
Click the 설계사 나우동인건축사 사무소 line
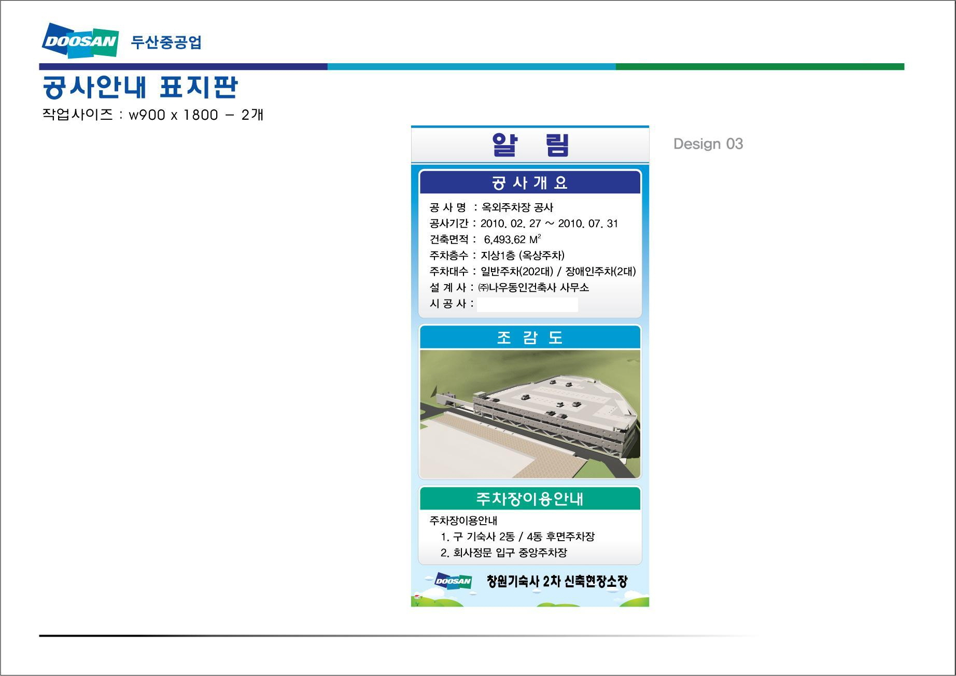click(509, 287)
